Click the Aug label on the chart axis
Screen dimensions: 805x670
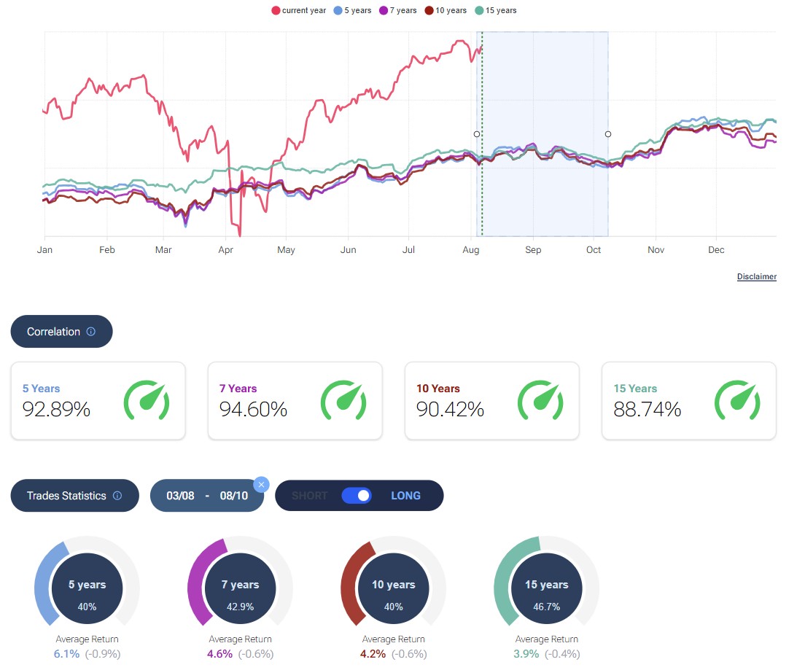471,249
